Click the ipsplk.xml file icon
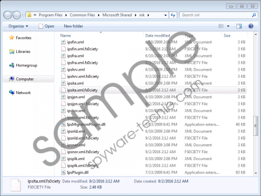 pos(63,159)
